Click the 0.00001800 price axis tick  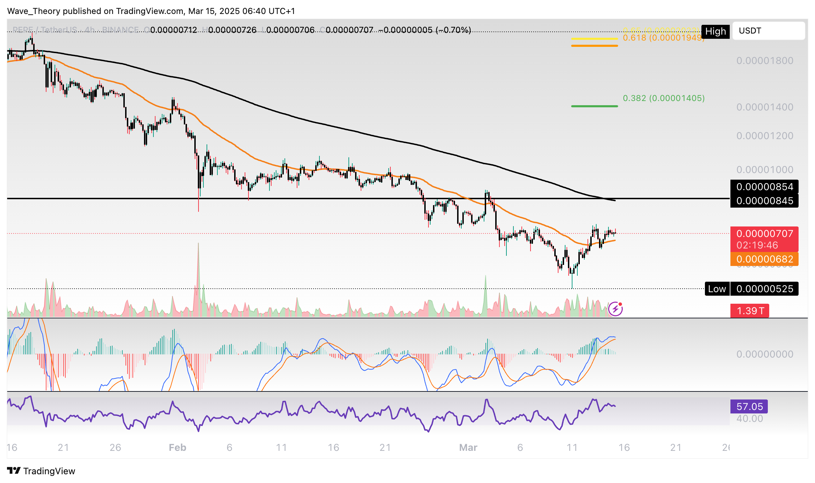pos(764,61)
